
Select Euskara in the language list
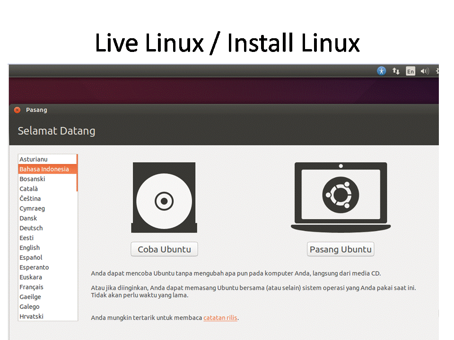(x=48, y=277)
